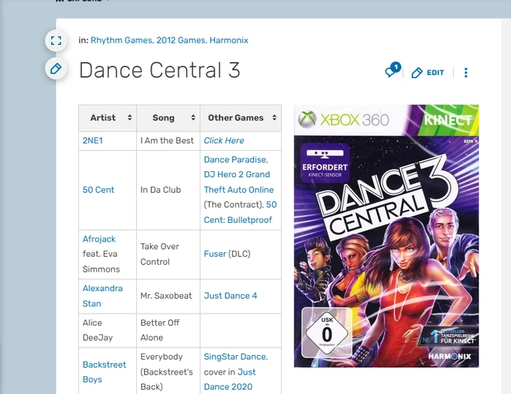This screenshot has width=511, height=394.
Task: Click the floating pencil edit icon
Action: pos(56,68)
